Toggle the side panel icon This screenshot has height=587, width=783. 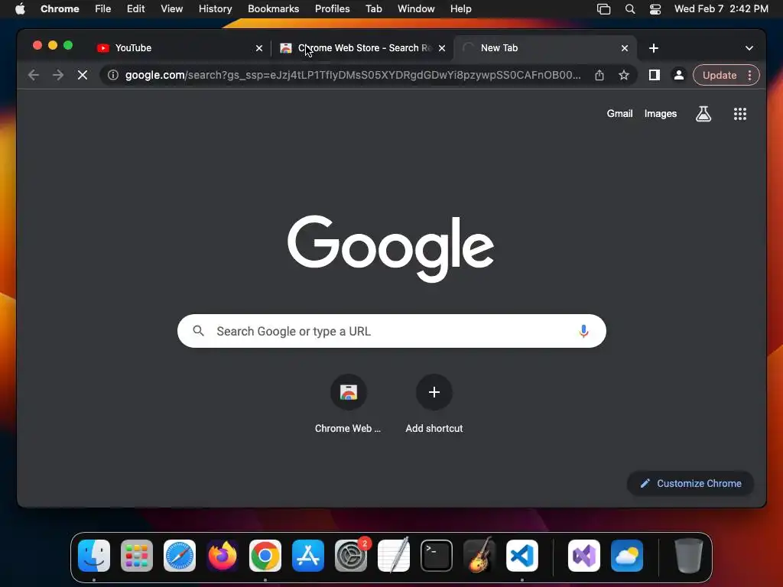click(x=655, y=75)
